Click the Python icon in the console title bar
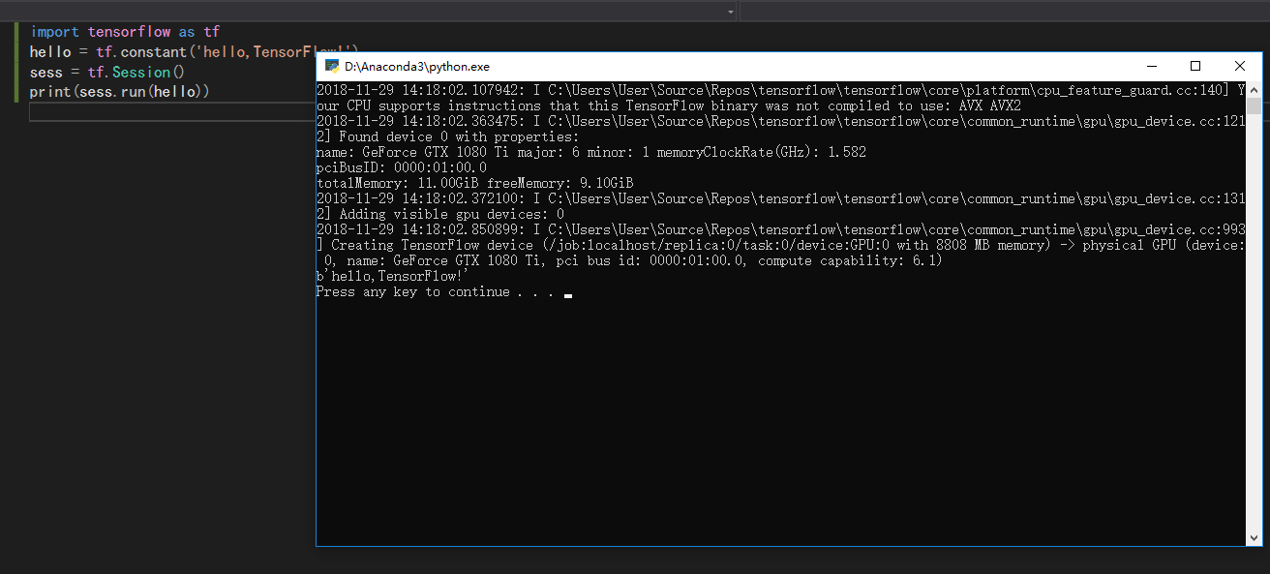1270x574 pixels. (331, 66)
